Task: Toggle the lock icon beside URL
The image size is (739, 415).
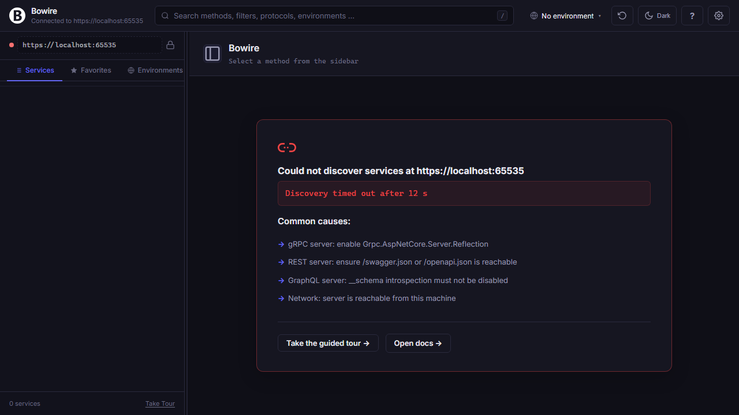Action: [170, 45]
